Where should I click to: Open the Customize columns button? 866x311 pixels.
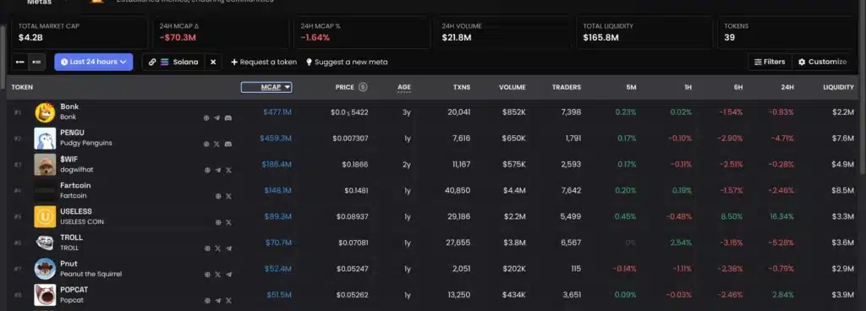tap(822, 62)
